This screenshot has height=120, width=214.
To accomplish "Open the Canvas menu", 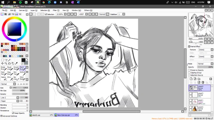I will coord(23,10).
